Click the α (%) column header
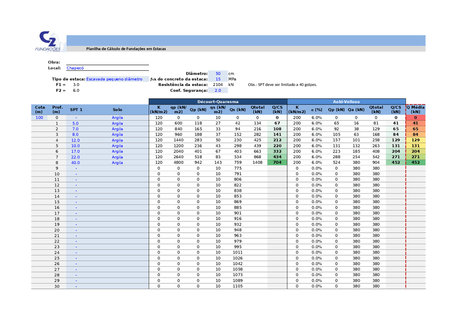463x327 pixels. click(x=317, y=109)
